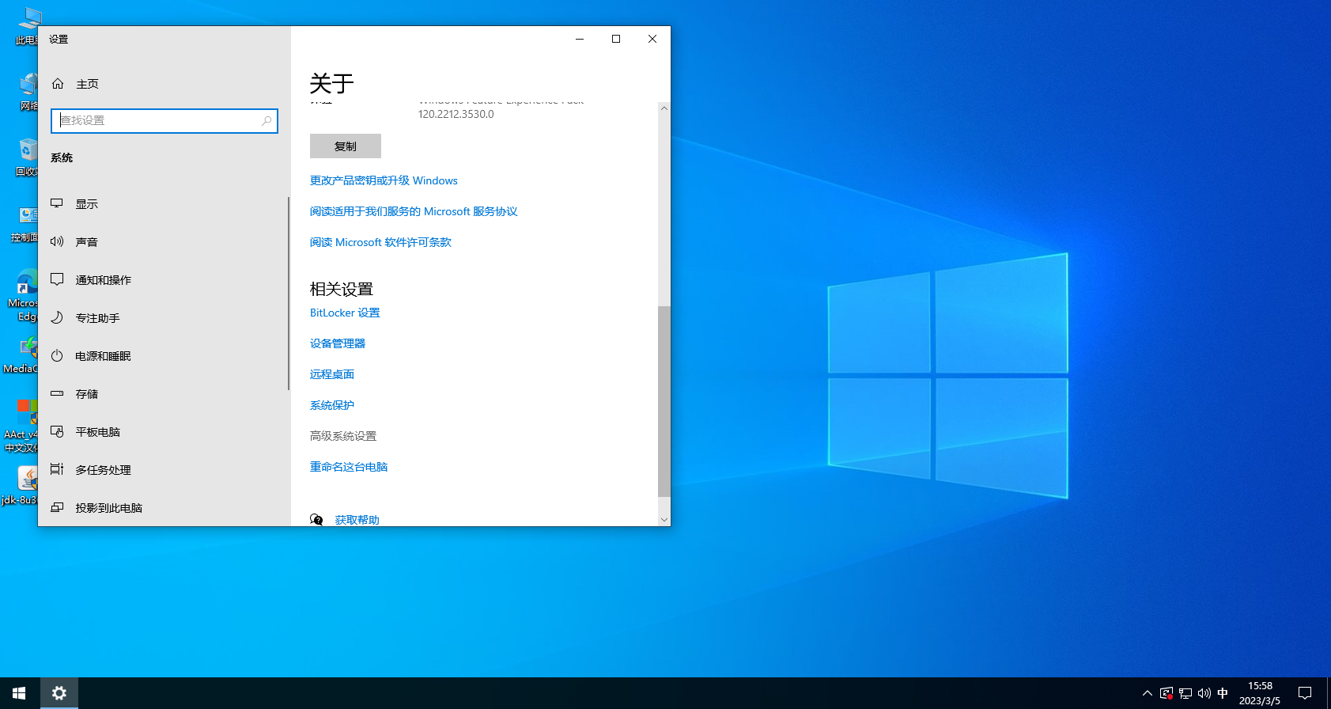Select the This PC (此电脑) desktop icon
The width and height of the screenshot is (1331, 709).
click(x=27, y=26)
